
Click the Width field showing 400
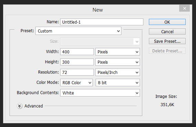(77, 52)
